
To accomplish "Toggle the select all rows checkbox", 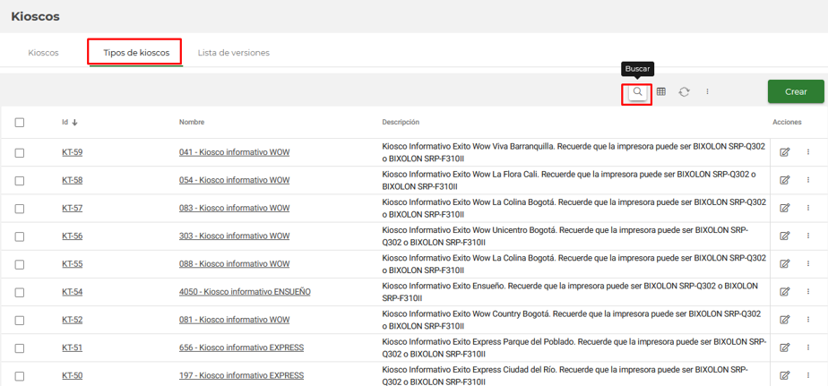I will click(x=20, y=123).
